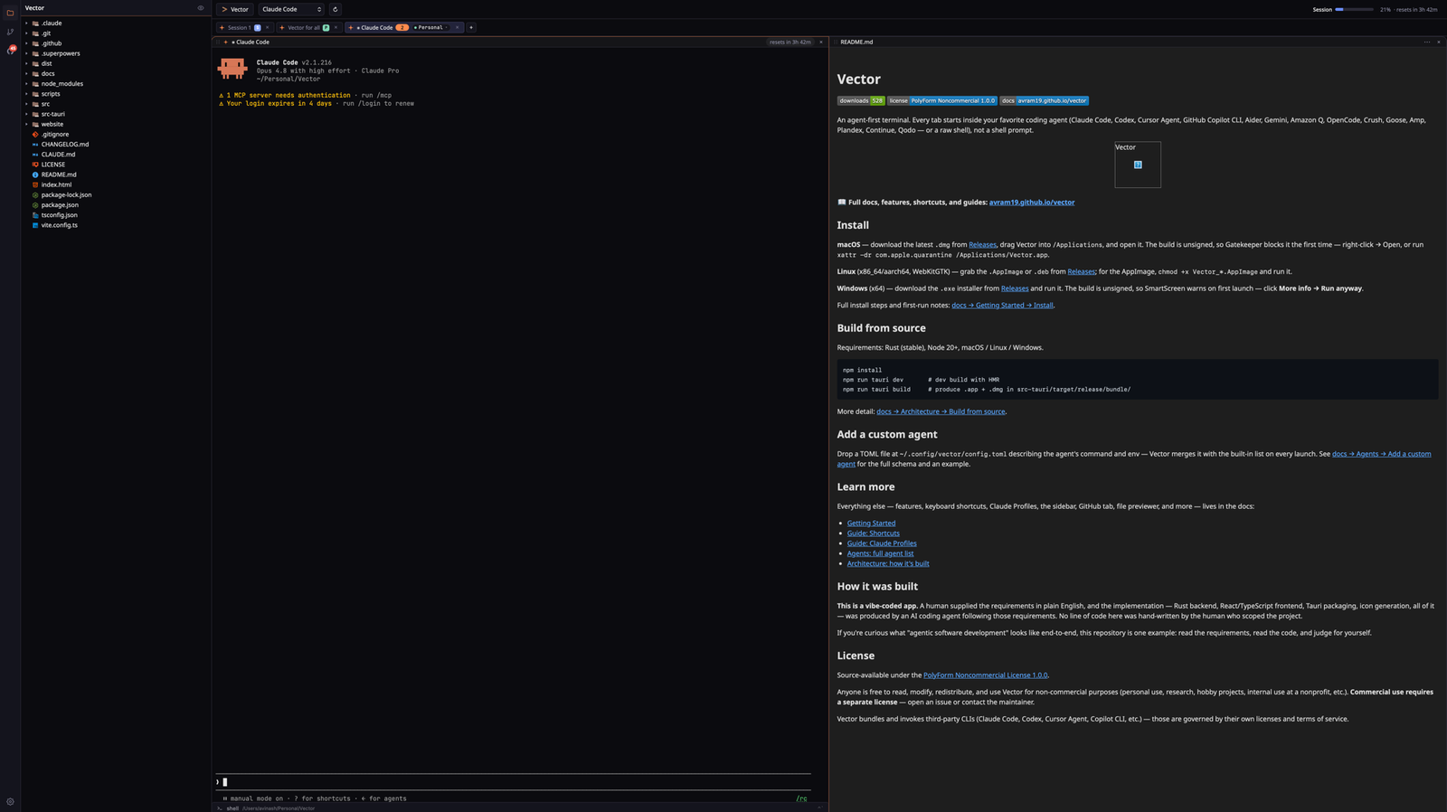Click the README.md preview pane tab
The height and width of the screenshot is (812, 1447).
[856, 42]
